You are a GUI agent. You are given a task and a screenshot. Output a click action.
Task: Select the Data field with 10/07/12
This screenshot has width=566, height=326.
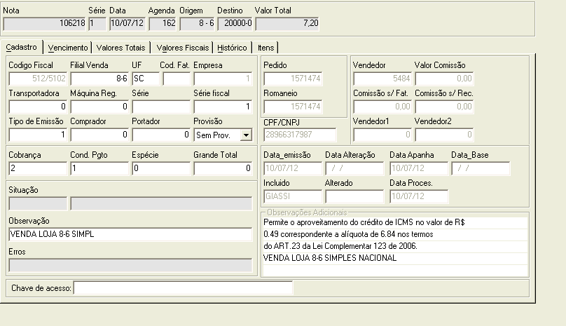tap(127, 24)
